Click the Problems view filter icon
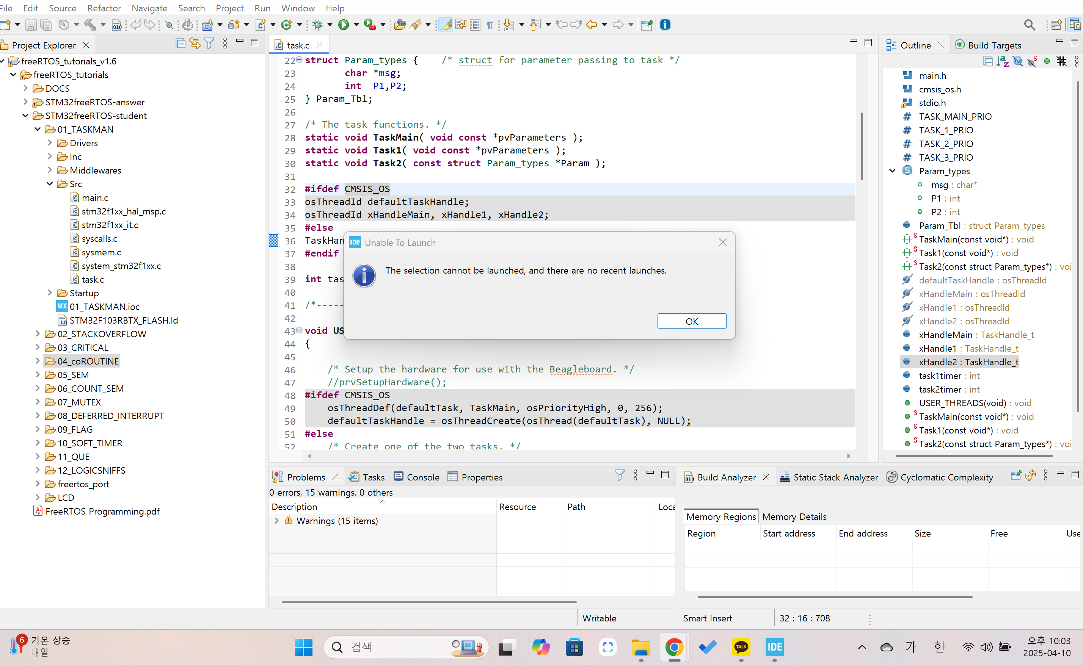The height and width of the screenshot is (665, 1083). (x=619, y=475)
